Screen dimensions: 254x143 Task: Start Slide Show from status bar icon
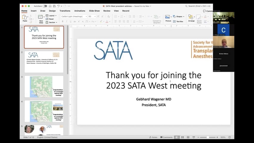pyautogui.click(x=193, y=137)
